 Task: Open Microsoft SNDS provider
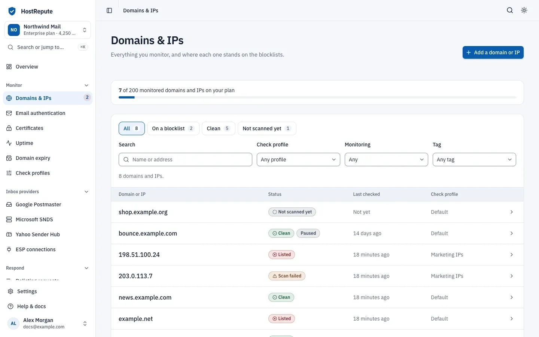48,219
